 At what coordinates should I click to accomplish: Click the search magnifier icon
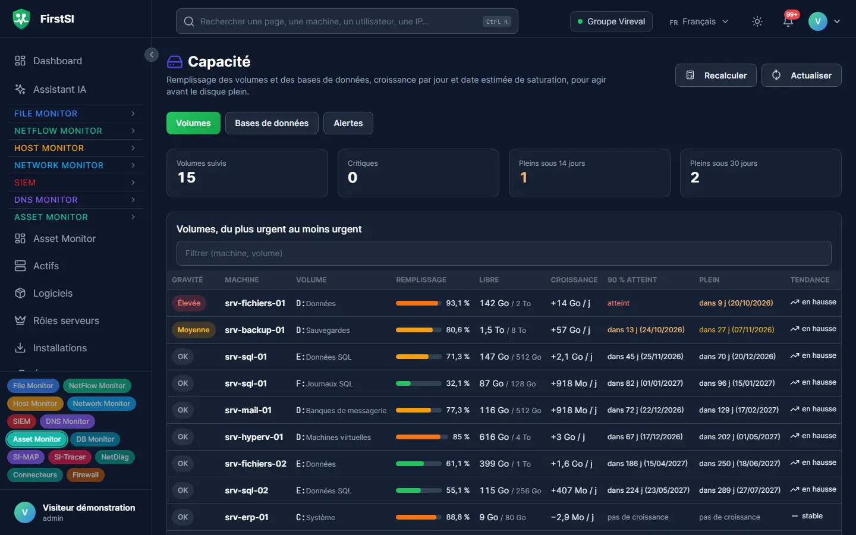tap(189, 21)
